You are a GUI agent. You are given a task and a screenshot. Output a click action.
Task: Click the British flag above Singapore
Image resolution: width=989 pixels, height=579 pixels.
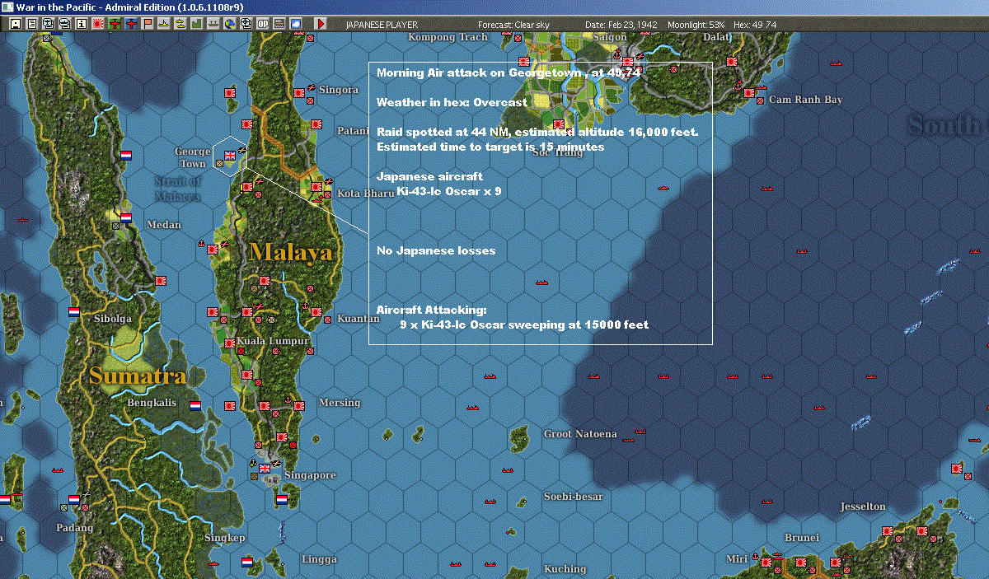(265, 468)
